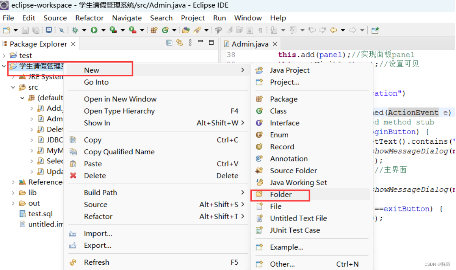Click the Save toolbar icon

pos(25,30)
